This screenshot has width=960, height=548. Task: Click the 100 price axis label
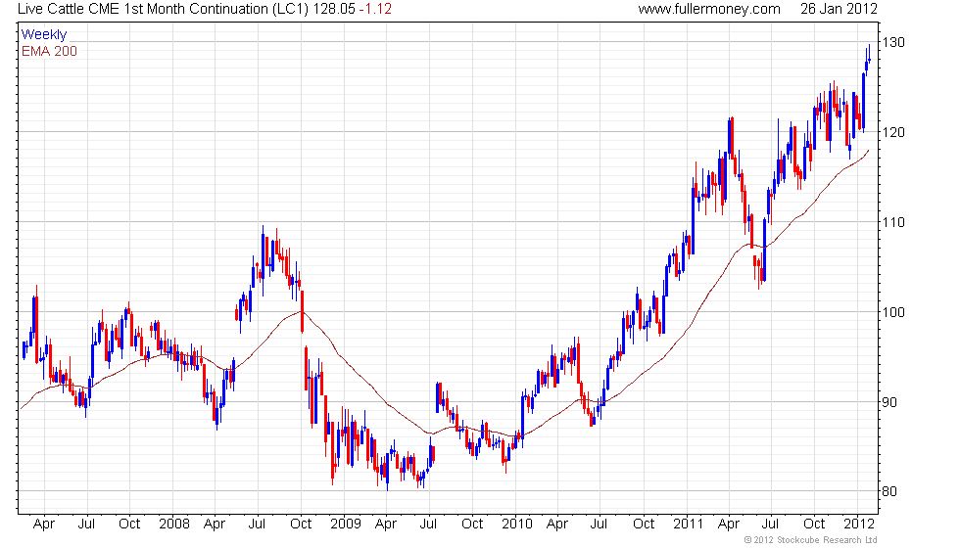click(893, 312)
